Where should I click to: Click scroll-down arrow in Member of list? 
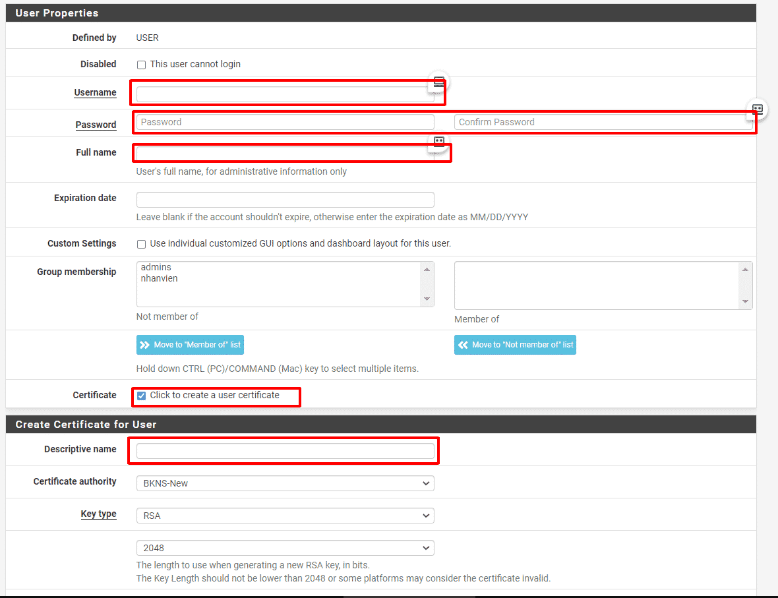pos(745,301)
